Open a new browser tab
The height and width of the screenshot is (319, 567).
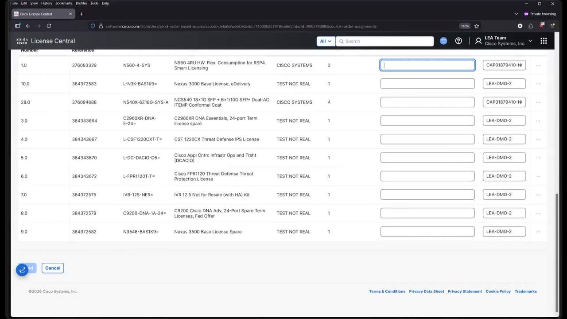point(81,14)
